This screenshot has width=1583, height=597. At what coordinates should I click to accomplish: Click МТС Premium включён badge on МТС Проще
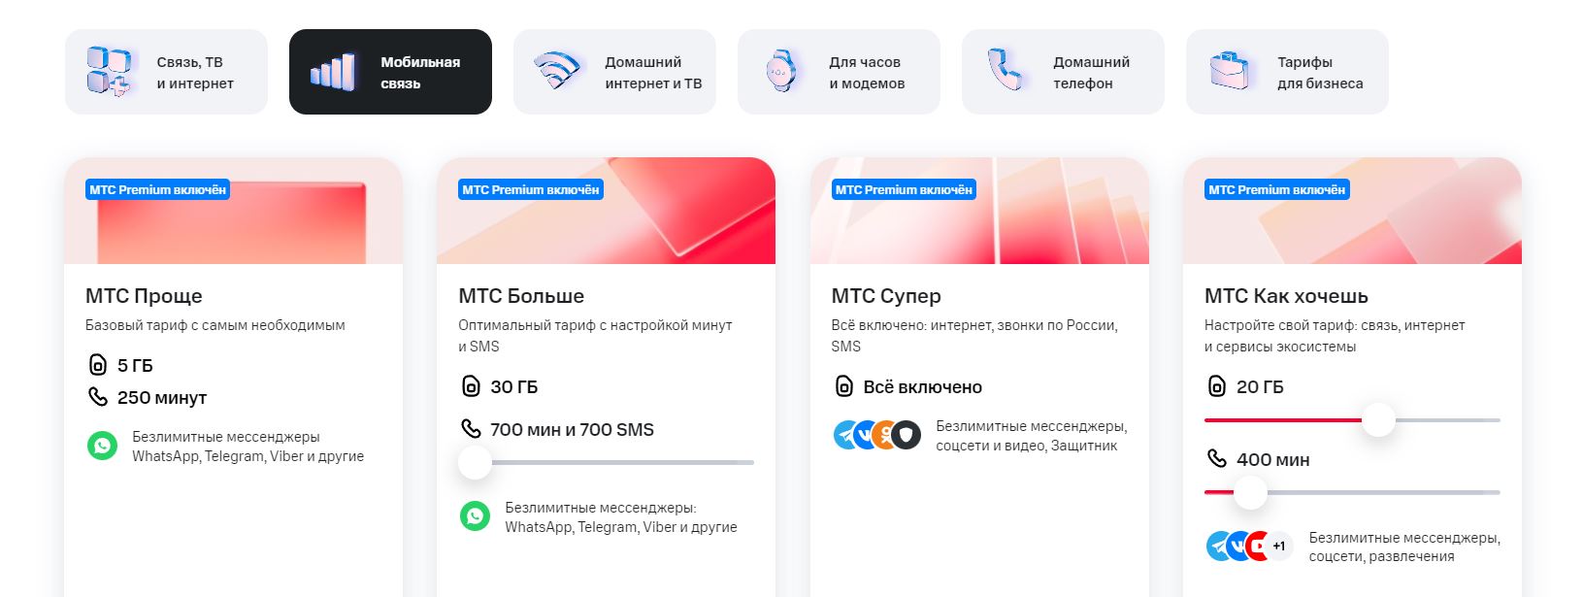pos(158,190)
